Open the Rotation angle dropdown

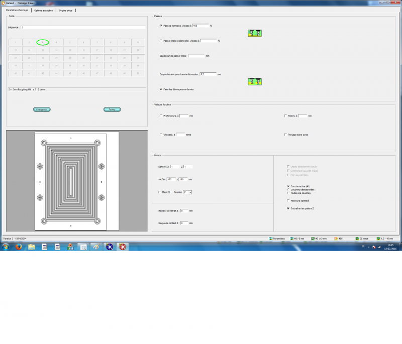tap(190, 192)
